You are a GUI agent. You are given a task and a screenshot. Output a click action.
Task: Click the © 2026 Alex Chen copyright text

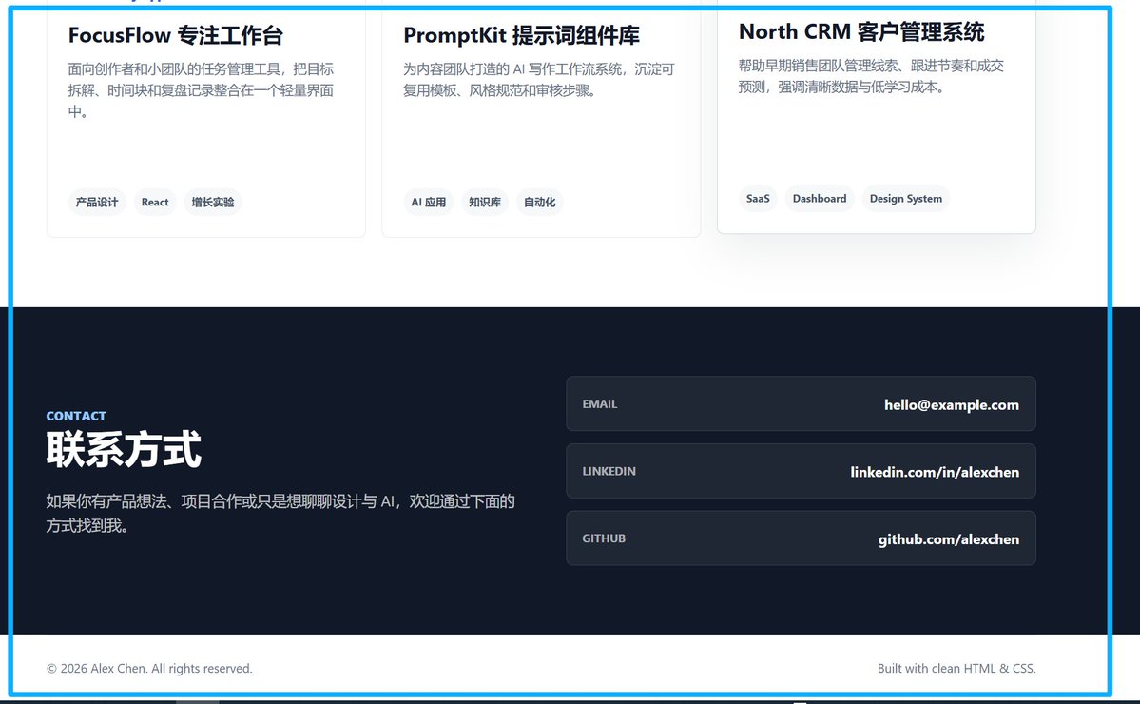coord(149,669)
